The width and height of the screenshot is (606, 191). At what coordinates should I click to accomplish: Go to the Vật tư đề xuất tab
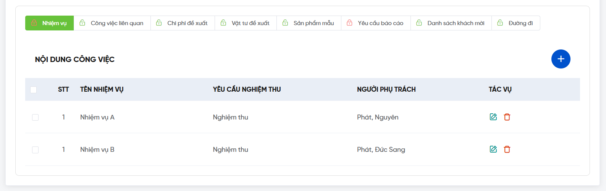click(x=250, y=23)
